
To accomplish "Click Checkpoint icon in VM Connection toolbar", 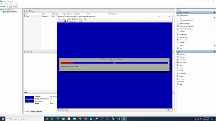I will coord(75,21).
